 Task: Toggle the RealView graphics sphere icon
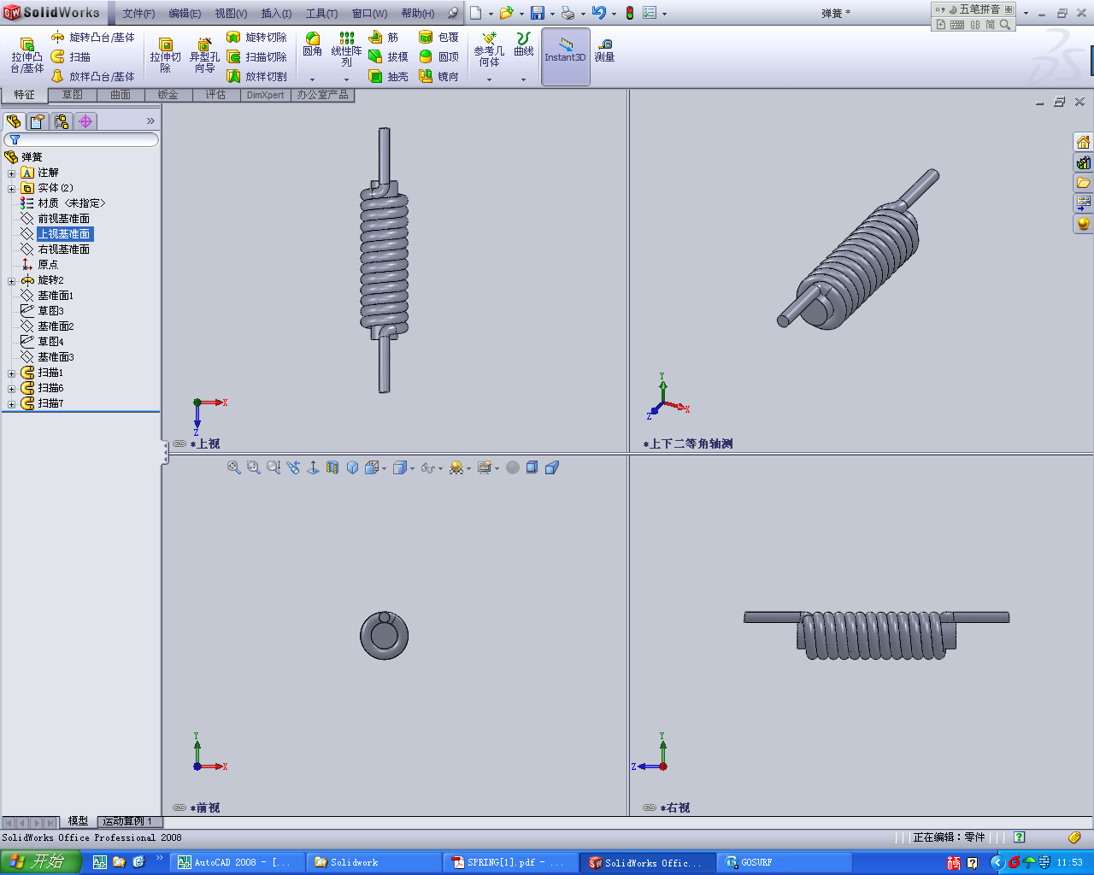[513, 467]
